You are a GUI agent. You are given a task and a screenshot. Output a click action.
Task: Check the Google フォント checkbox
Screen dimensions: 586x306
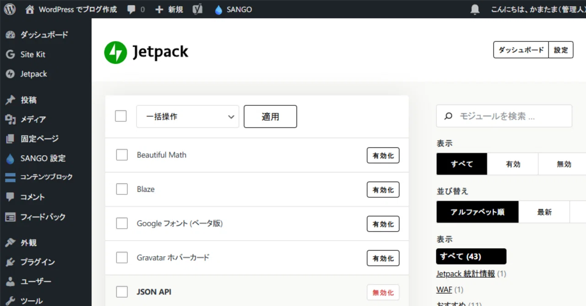(x=122, y=223)
